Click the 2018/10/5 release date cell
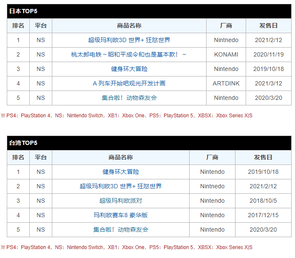Viewport: 295px width, 258px height. 263,201
